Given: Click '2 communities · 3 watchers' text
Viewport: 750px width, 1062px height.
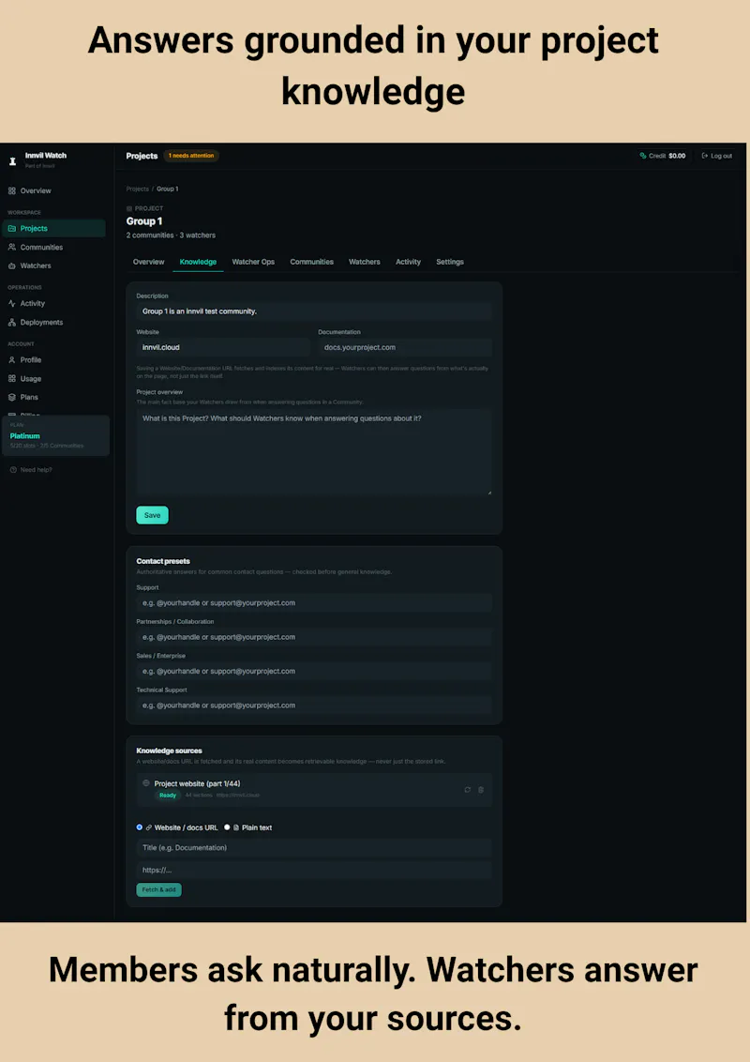Looking at the screenshot, I should tap(171, 235).
